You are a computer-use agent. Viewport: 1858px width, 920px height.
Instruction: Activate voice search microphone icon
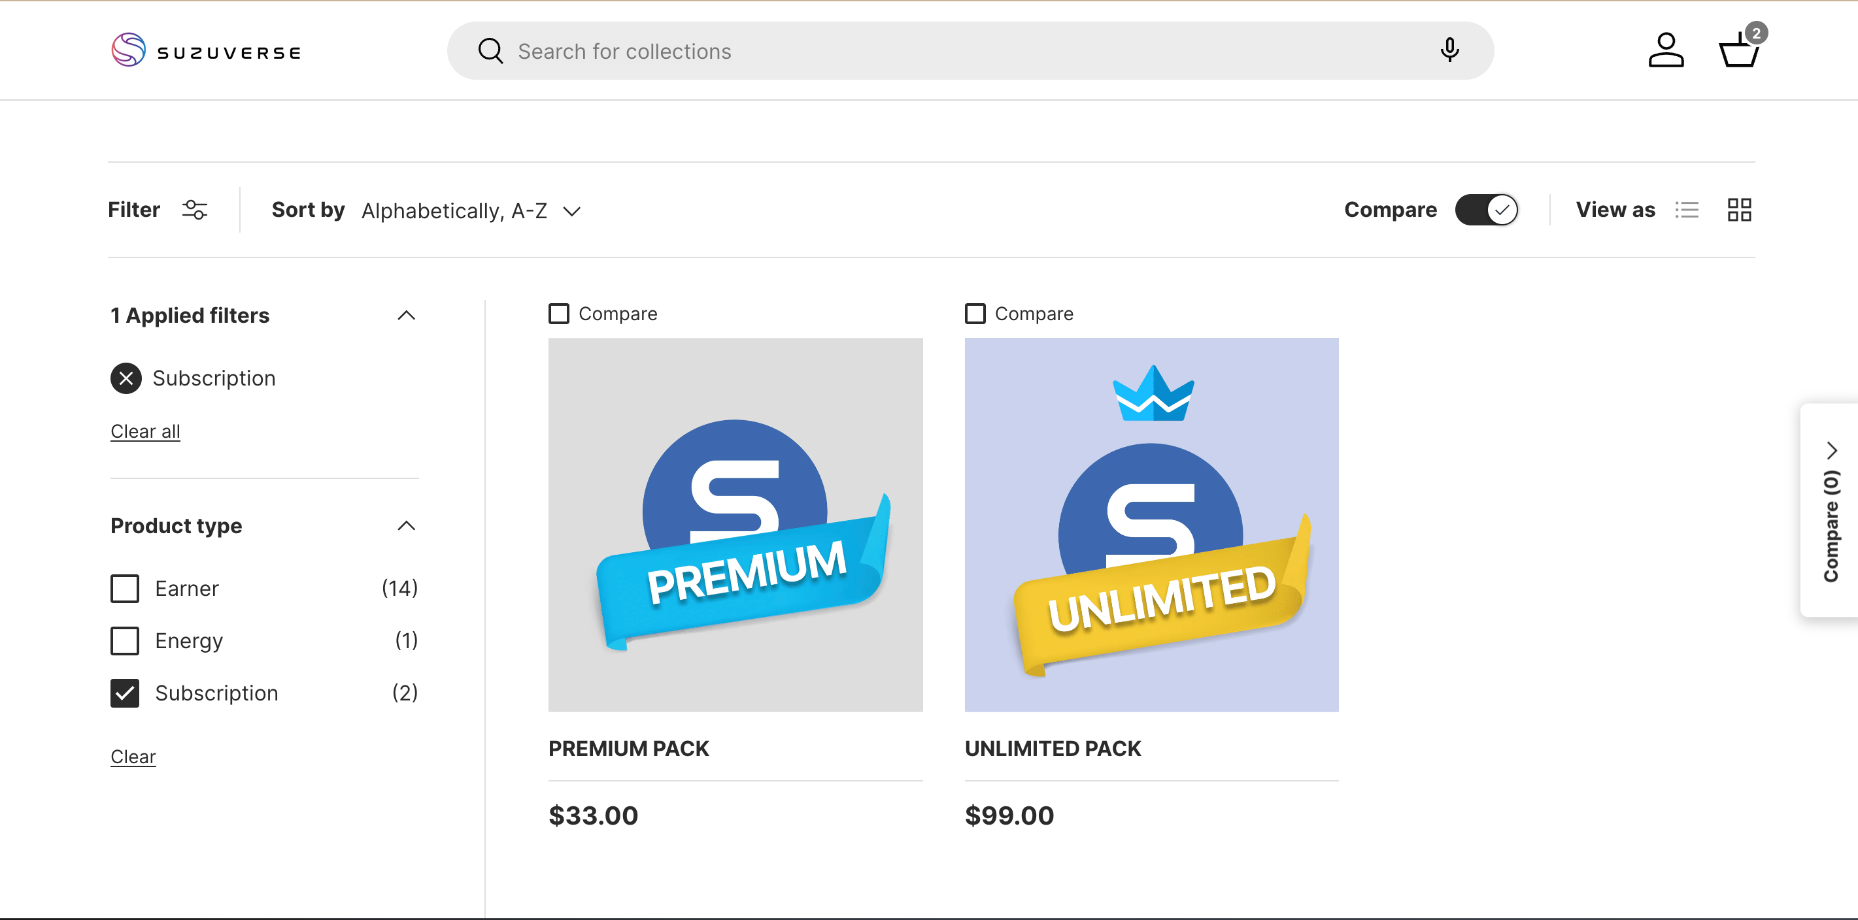coord(1449,50)
